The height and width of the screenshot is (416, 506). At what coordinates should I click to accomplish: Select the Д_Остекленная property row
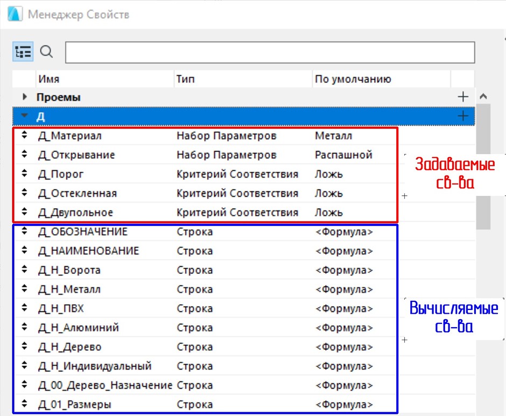(78, 193)
